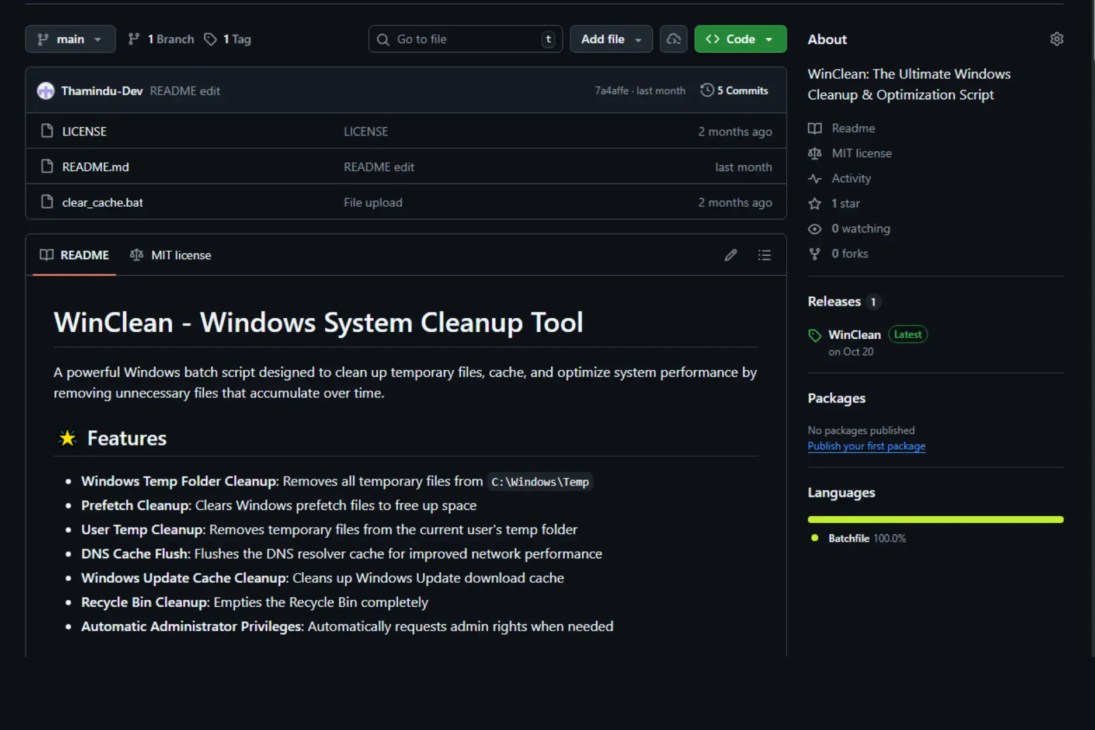Image resolution: width=1095 pixels, height=730 pixels.
Task: Open repository settings via gear icon
Action: click(x=1057, y=39)
